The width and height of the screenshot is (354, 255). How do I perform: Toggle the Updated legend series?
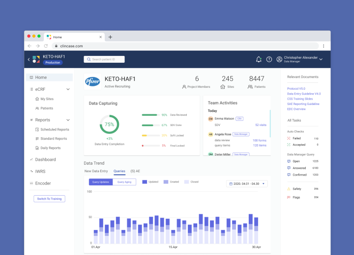click(145, 182)
